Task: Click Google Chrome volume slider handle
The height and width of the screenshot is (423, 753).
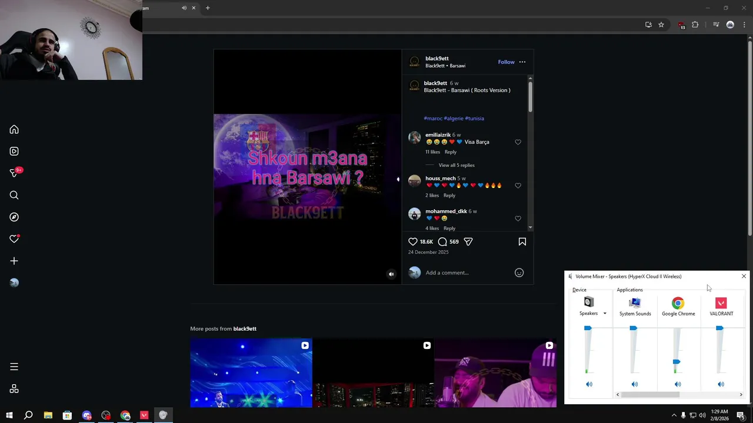Action: click(677, 362)
